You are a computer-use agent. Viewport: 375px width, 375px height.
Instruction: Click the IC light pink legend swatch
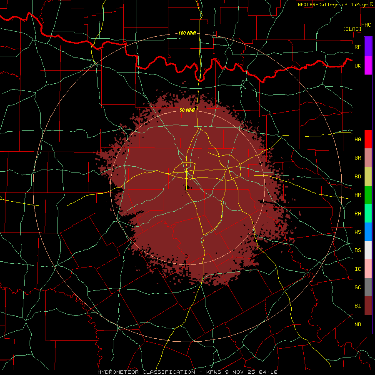(368, 269)
